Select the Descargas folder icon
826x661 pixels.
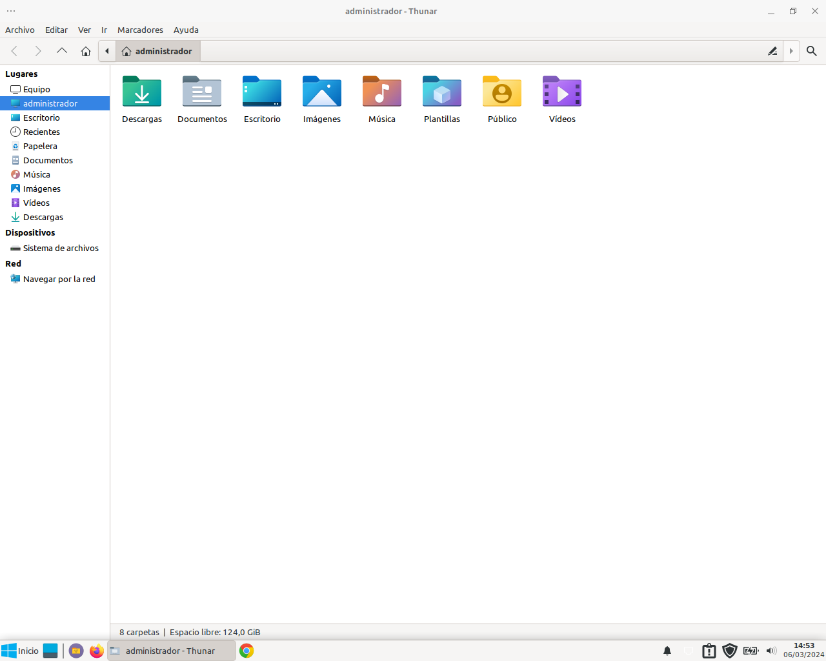(142, 92)
